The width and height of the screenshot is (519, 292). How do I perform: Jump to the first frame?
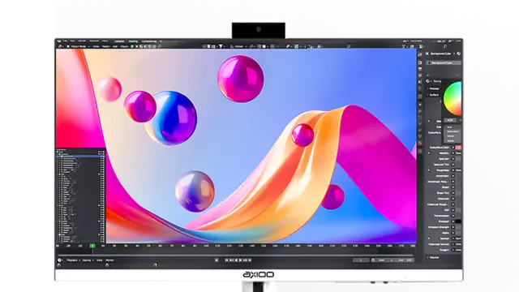pyautogui.click(x=227, y=260)
